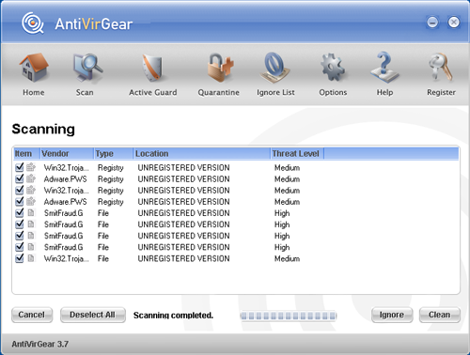
Task: Open the Quarantine padlock icon
Action: point(220,68)
